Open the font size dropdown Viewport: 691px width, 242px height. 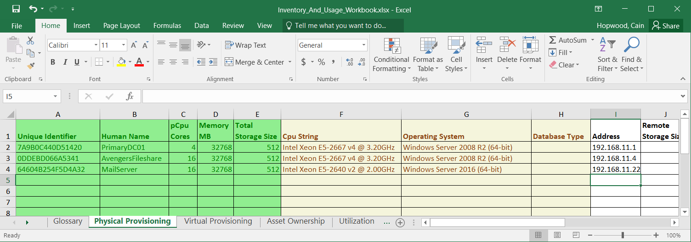coord(124,45)
